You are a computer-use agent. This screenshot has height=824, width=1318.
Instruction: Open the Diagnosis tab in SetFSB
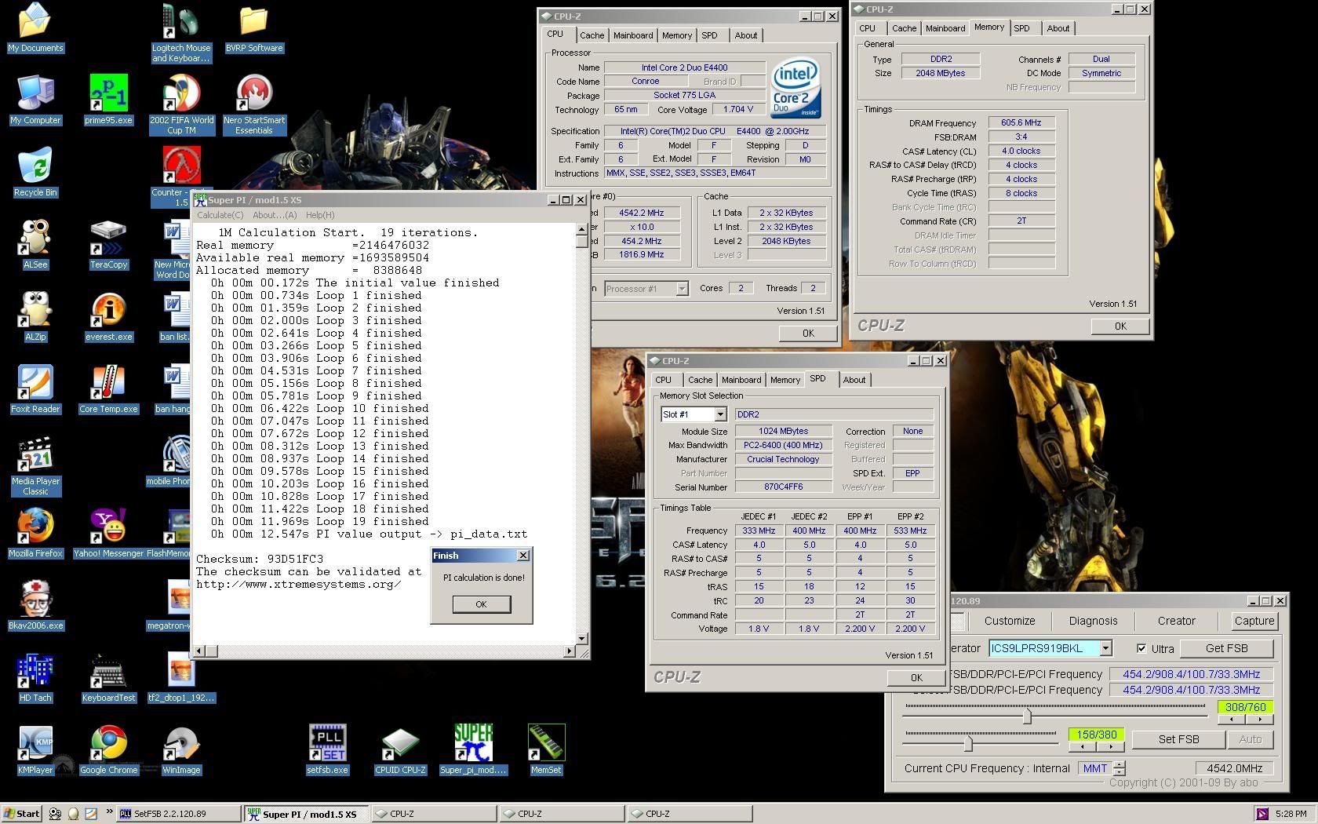click(x=1093, y=621)
